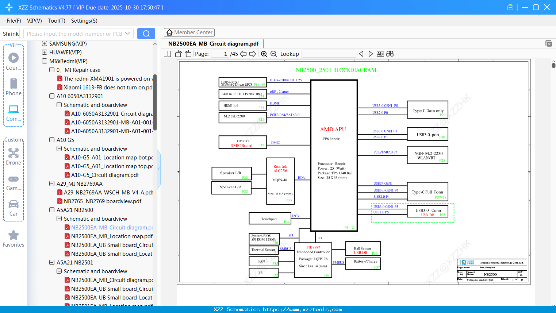
Task: Toggle the Abi text match option
Action: pyautogui.click(x=380, y=54)
